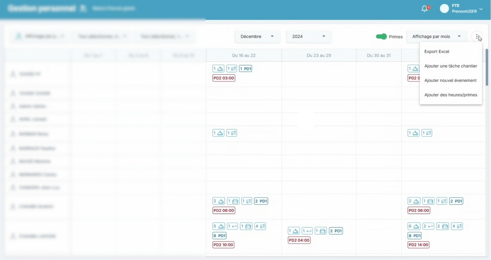Click the 2 key-return badge
The image size is (491, 260).
(428, 226)
